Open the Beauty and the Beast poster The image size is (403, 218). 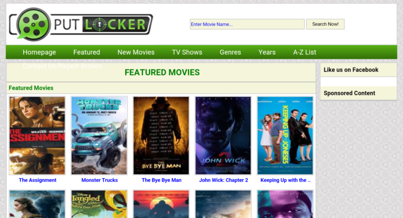[x=37, y=204]
